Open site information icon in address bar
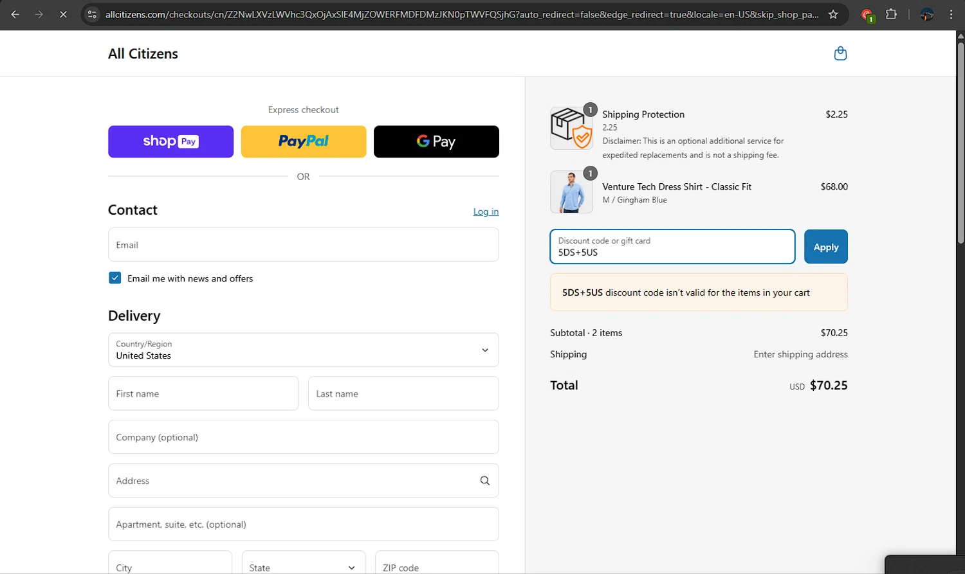This screenshot has height=574, width=965. point(93,14)
